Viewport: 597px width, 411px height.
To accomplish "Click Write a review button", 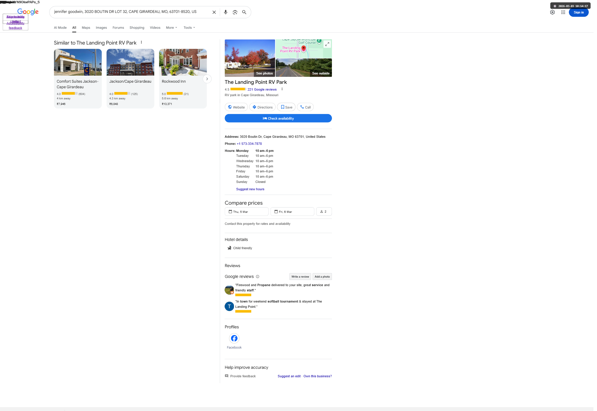I will point(300,276).
